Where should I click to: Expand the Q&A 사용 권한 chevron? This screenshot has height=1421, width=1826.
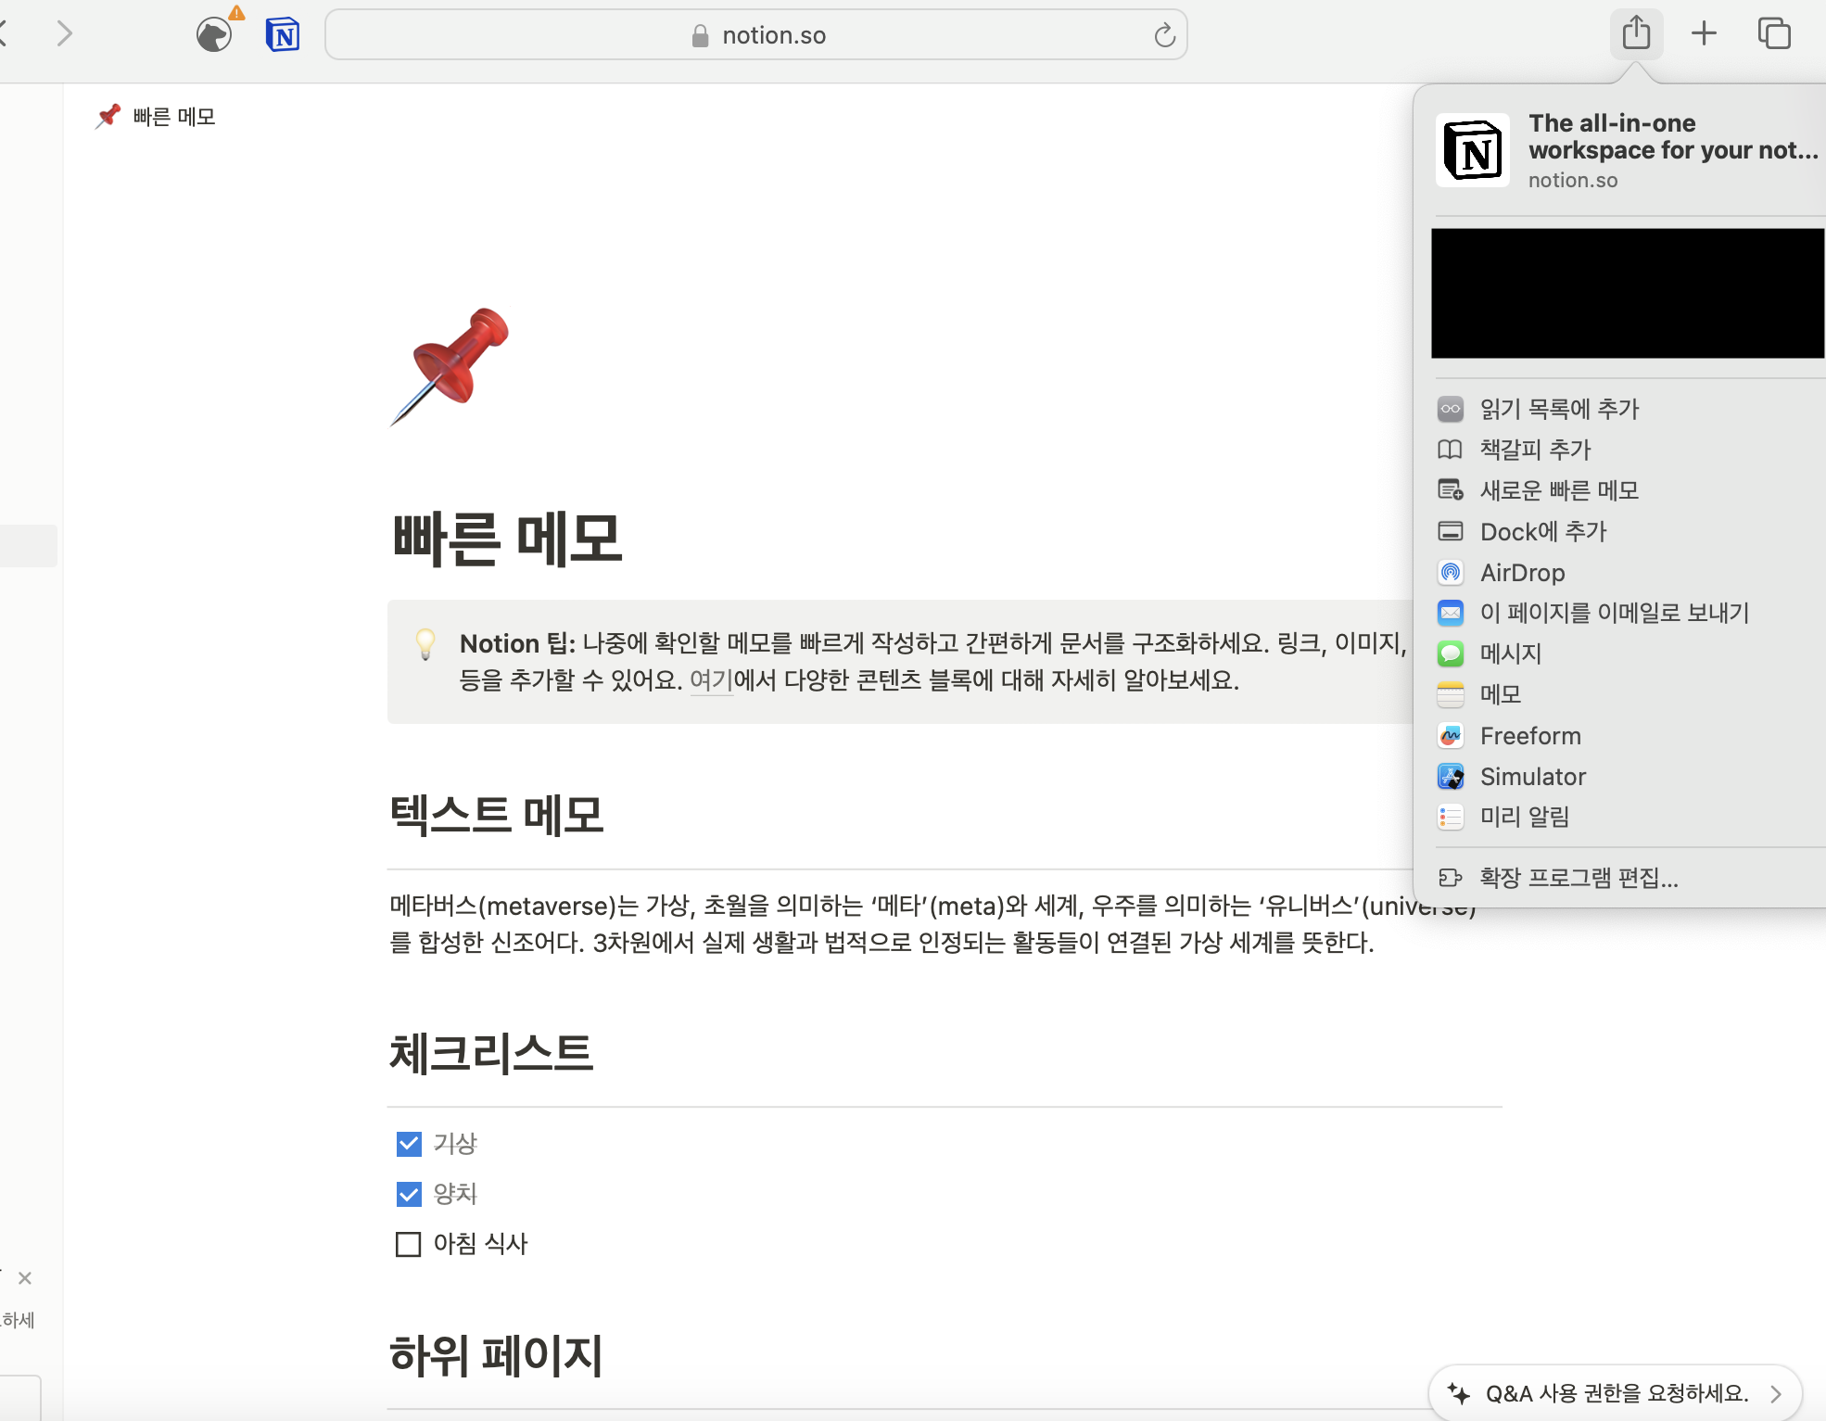tap(1775, 1393)
